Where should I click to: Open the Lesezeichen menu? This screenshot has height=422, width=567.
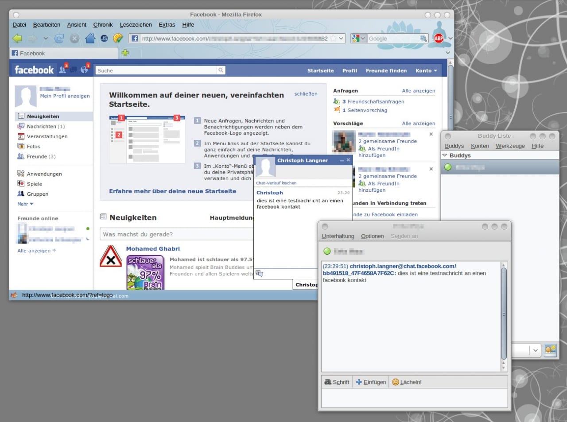click(x=136, y=25)
